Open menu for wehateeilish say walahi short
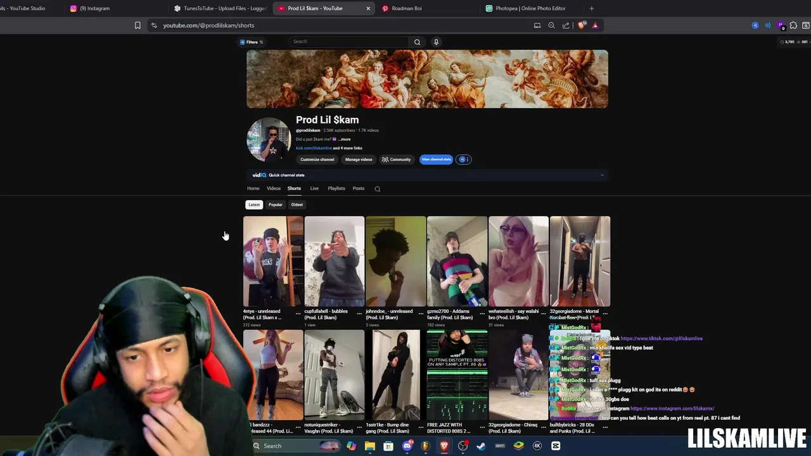The image size is (811, 456). click(544, 313)
